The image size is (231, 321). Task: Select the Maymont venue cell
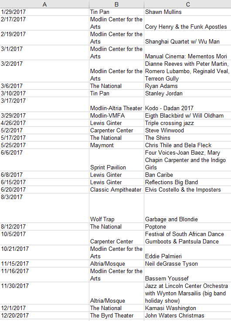116,145
